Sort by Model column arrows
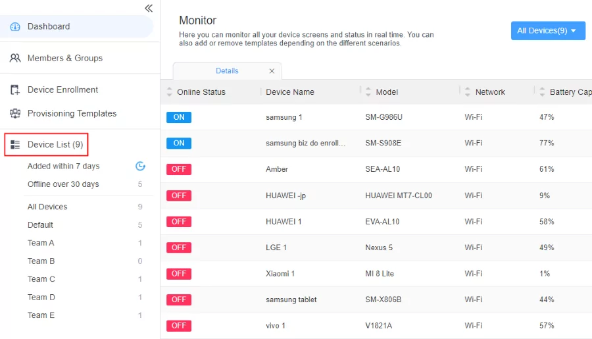Screen dimensions: 592x339 368,92
